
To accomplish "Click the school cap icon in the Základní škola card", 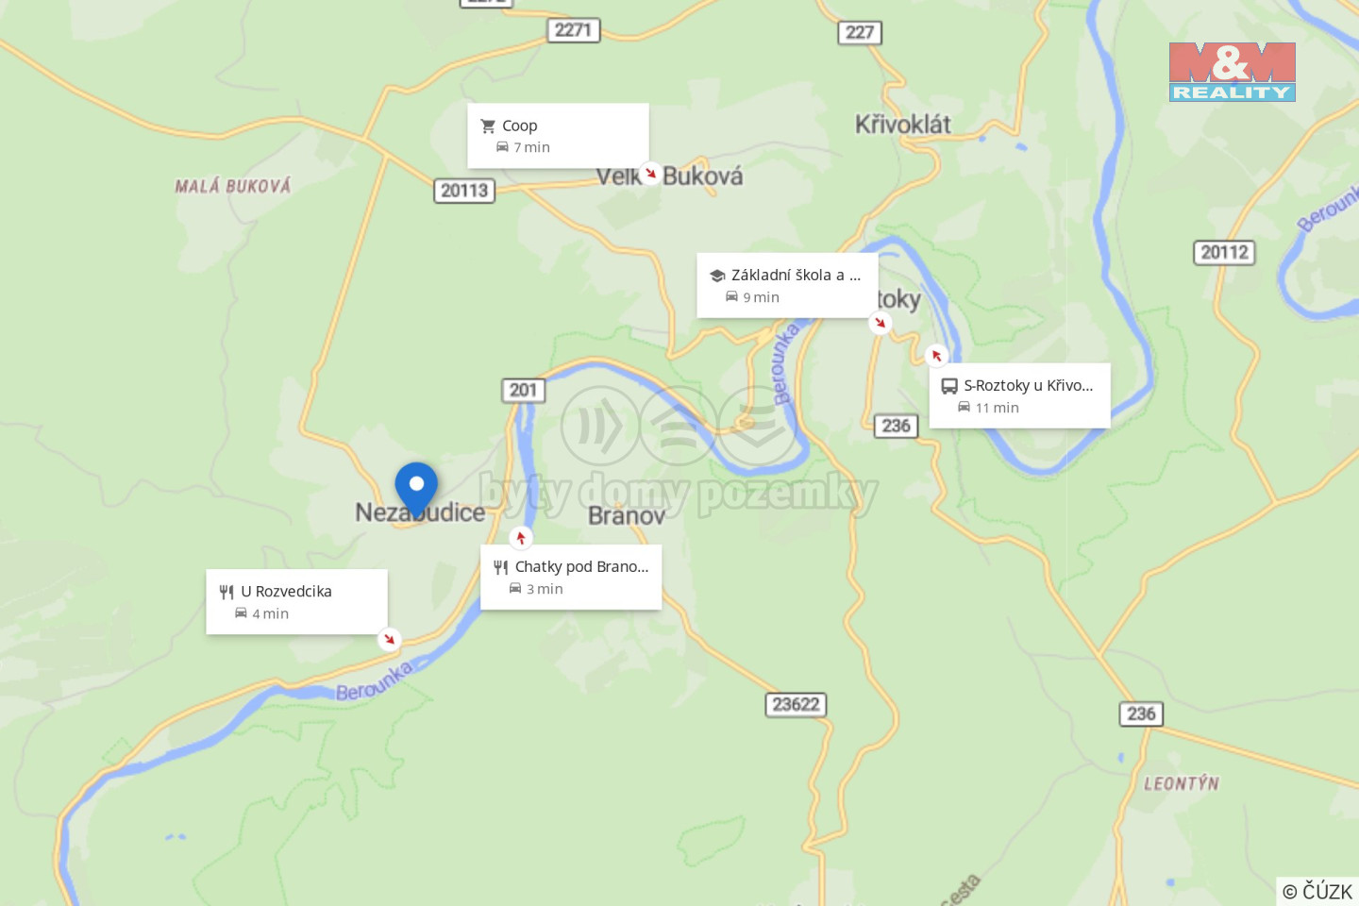I will pos(717,276).
